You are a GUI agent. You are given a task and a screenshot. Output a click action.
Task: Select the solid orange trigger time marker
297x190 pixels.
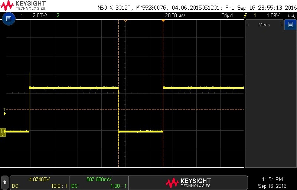163,21
